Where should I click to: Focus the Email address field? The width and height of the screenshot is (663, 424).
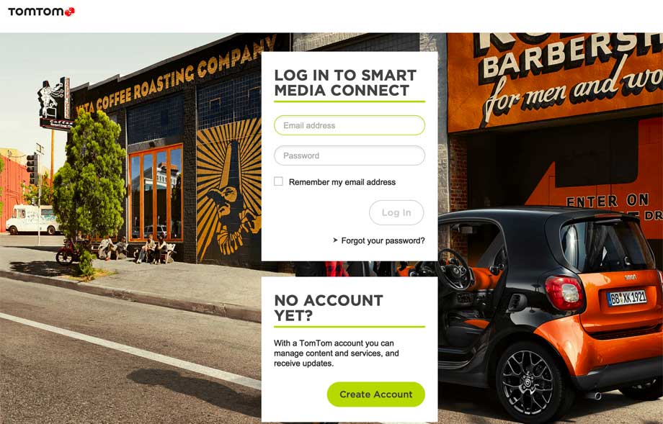[x=350, y=125]
